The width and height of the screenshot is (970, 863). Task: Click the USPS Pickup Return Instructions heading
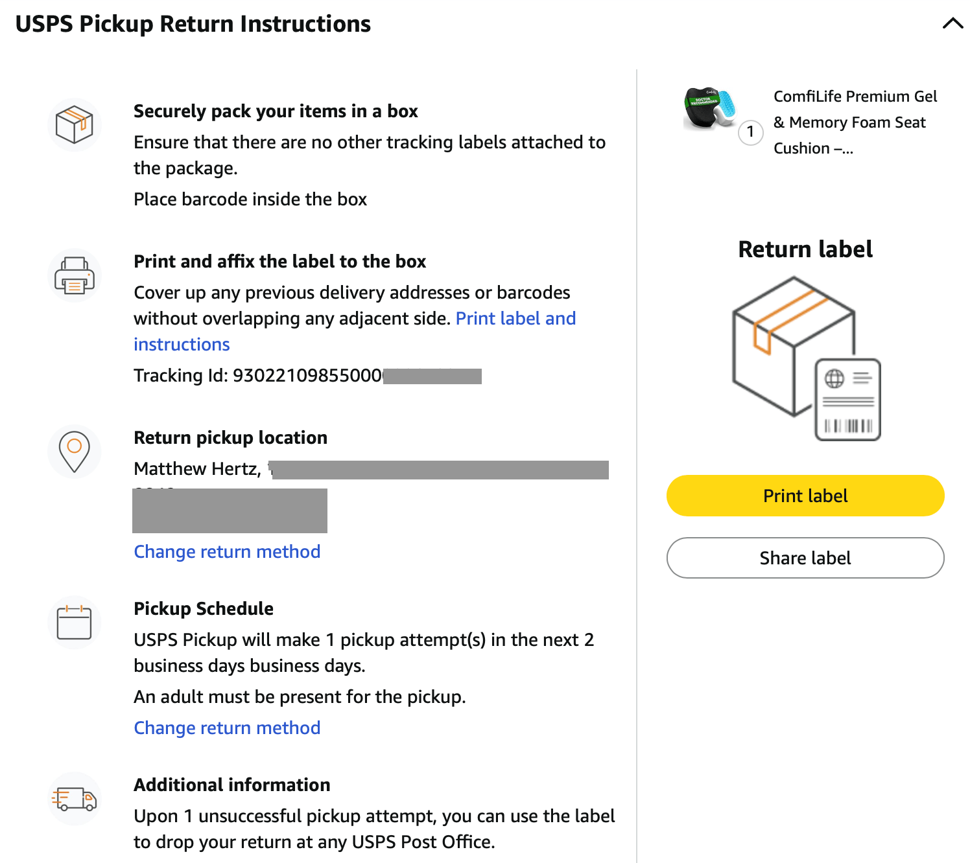[193, 24]
